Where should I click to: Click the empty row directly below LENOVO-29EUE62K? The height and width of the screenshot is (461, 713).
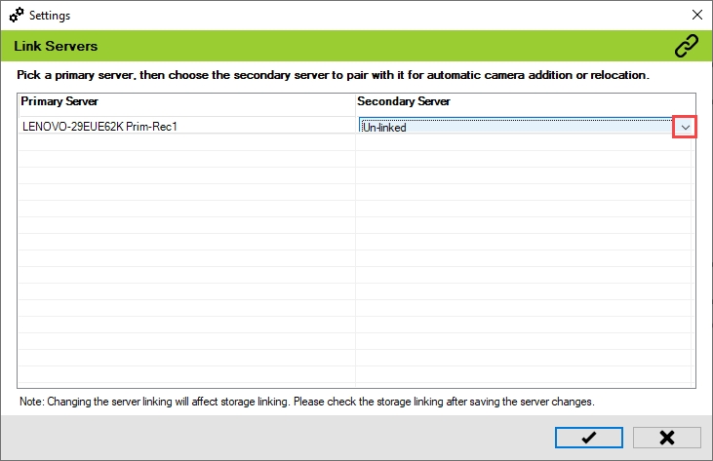[186, 143]
